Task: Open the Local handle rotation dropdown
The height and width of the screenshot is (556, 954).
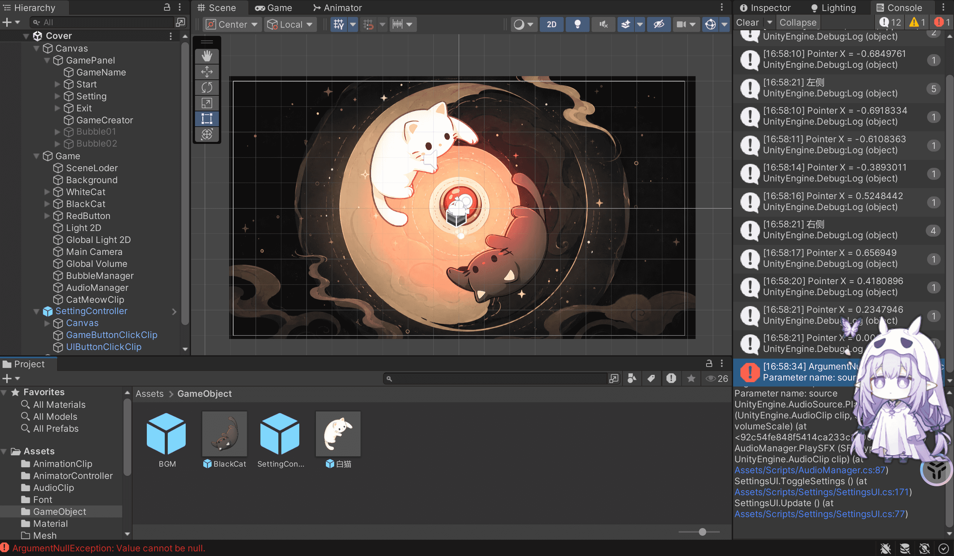Action: coord(290,25)
